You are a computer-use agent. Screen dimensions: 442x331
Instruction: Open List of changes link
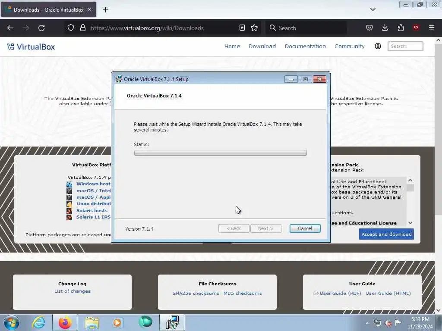click(x=73, y=291)
